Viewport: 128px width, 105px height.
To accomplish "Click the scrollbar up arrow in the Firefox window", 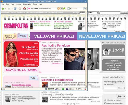I will coord(86,12).
